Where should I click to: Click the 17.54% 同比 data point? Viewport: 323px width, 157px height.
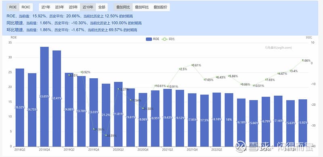point(130,100)
